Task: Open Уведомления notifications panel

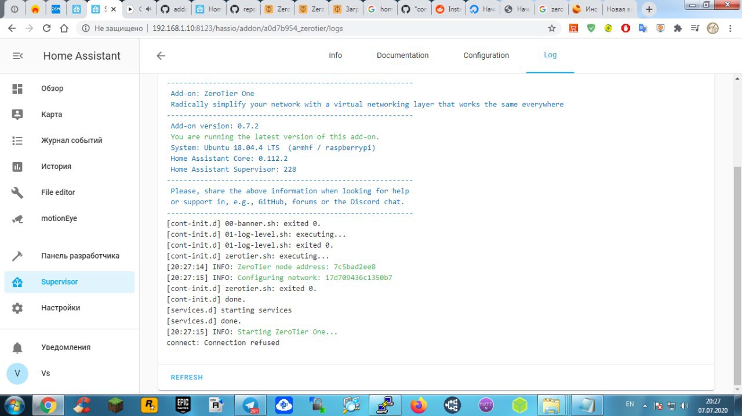Action: [70, 347]
